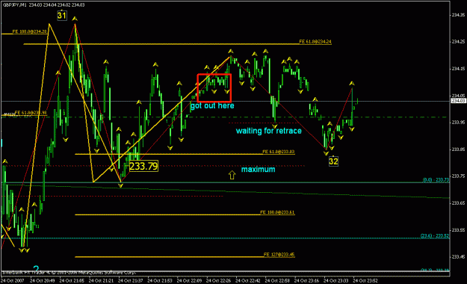Click the "24 Oct 20:49" time axis label
Image resolution: width=467 pixels, height=284 pixels.
point(43,281)
